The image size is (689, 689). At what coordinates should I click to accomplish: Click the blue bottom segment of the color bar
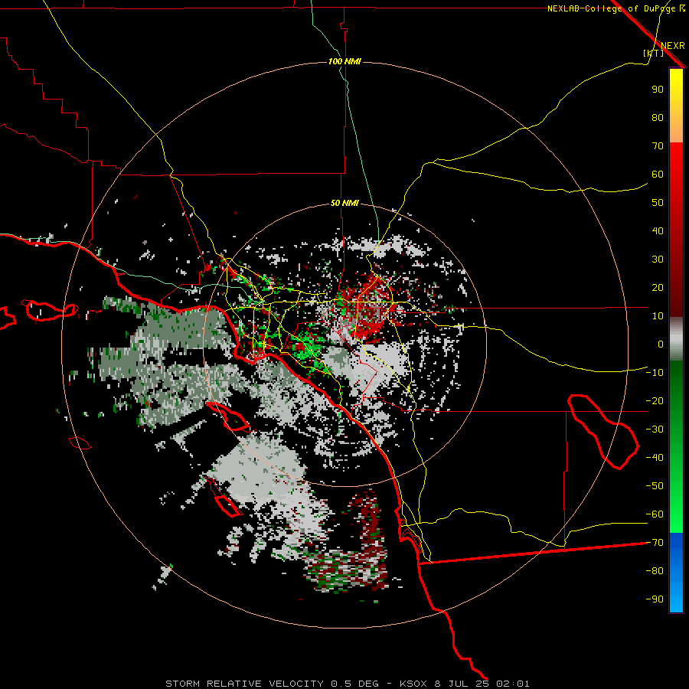[676, 573]
